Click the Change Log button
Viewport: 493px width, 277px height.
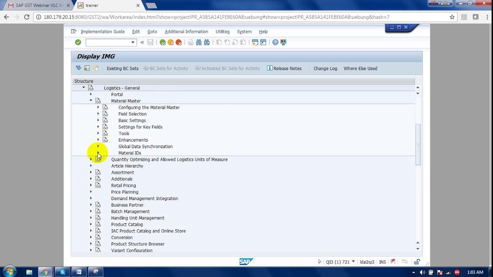[x=325, y=68]
